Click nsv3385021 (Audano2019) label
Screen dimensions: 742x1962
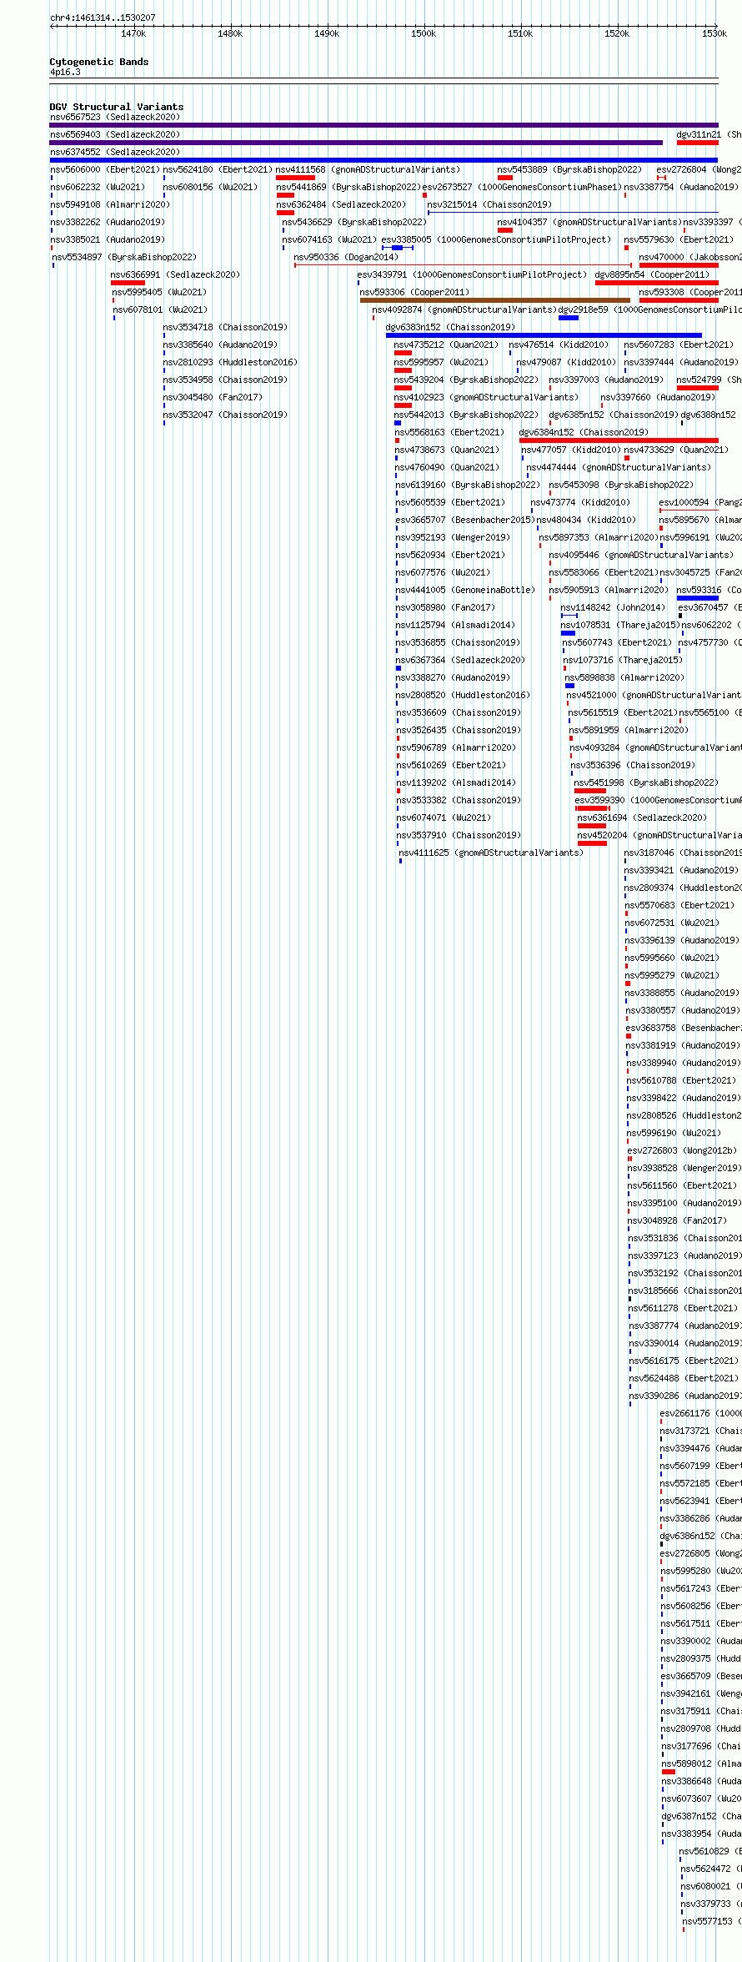click(x=108, y=239)
